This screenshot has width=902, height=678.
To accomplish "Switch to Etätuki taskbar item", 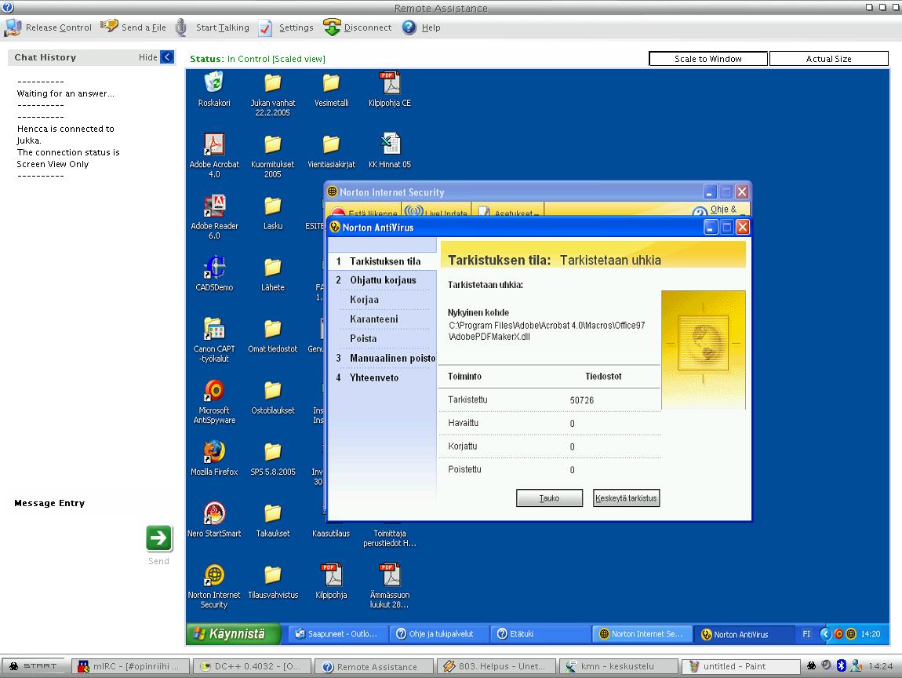I will click(x=540, y=634).
